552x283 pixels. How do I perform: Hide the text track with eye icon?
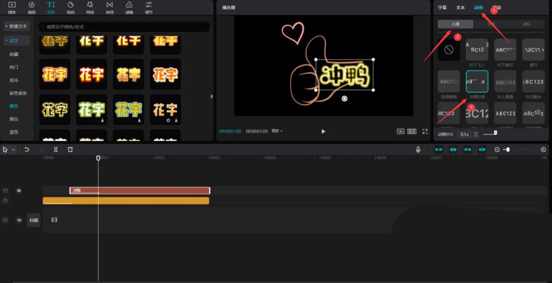coord(19,191)
